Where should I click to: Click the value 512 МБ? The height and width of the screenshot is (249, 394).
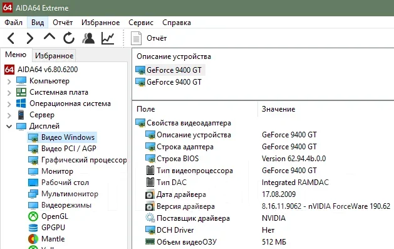click(x=274, y=242)
